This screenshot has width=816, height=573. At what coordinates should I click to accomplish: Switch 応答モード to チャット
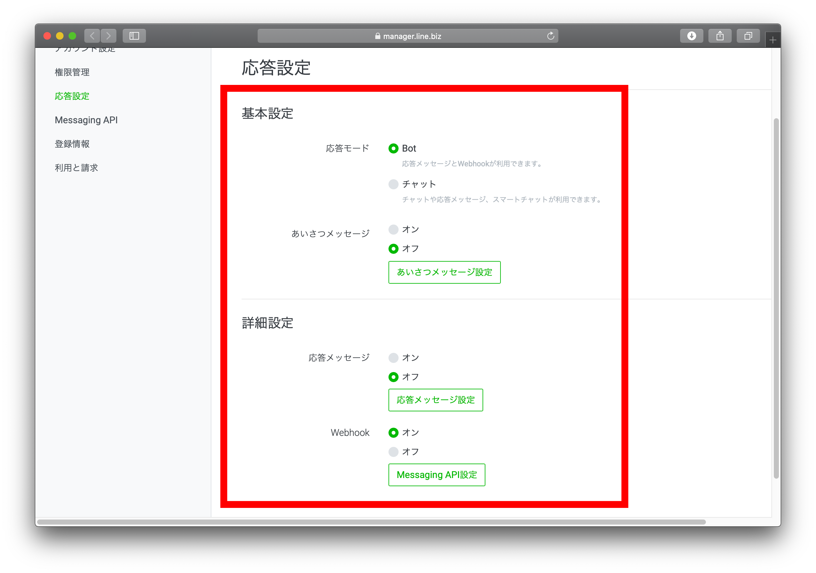394,184
